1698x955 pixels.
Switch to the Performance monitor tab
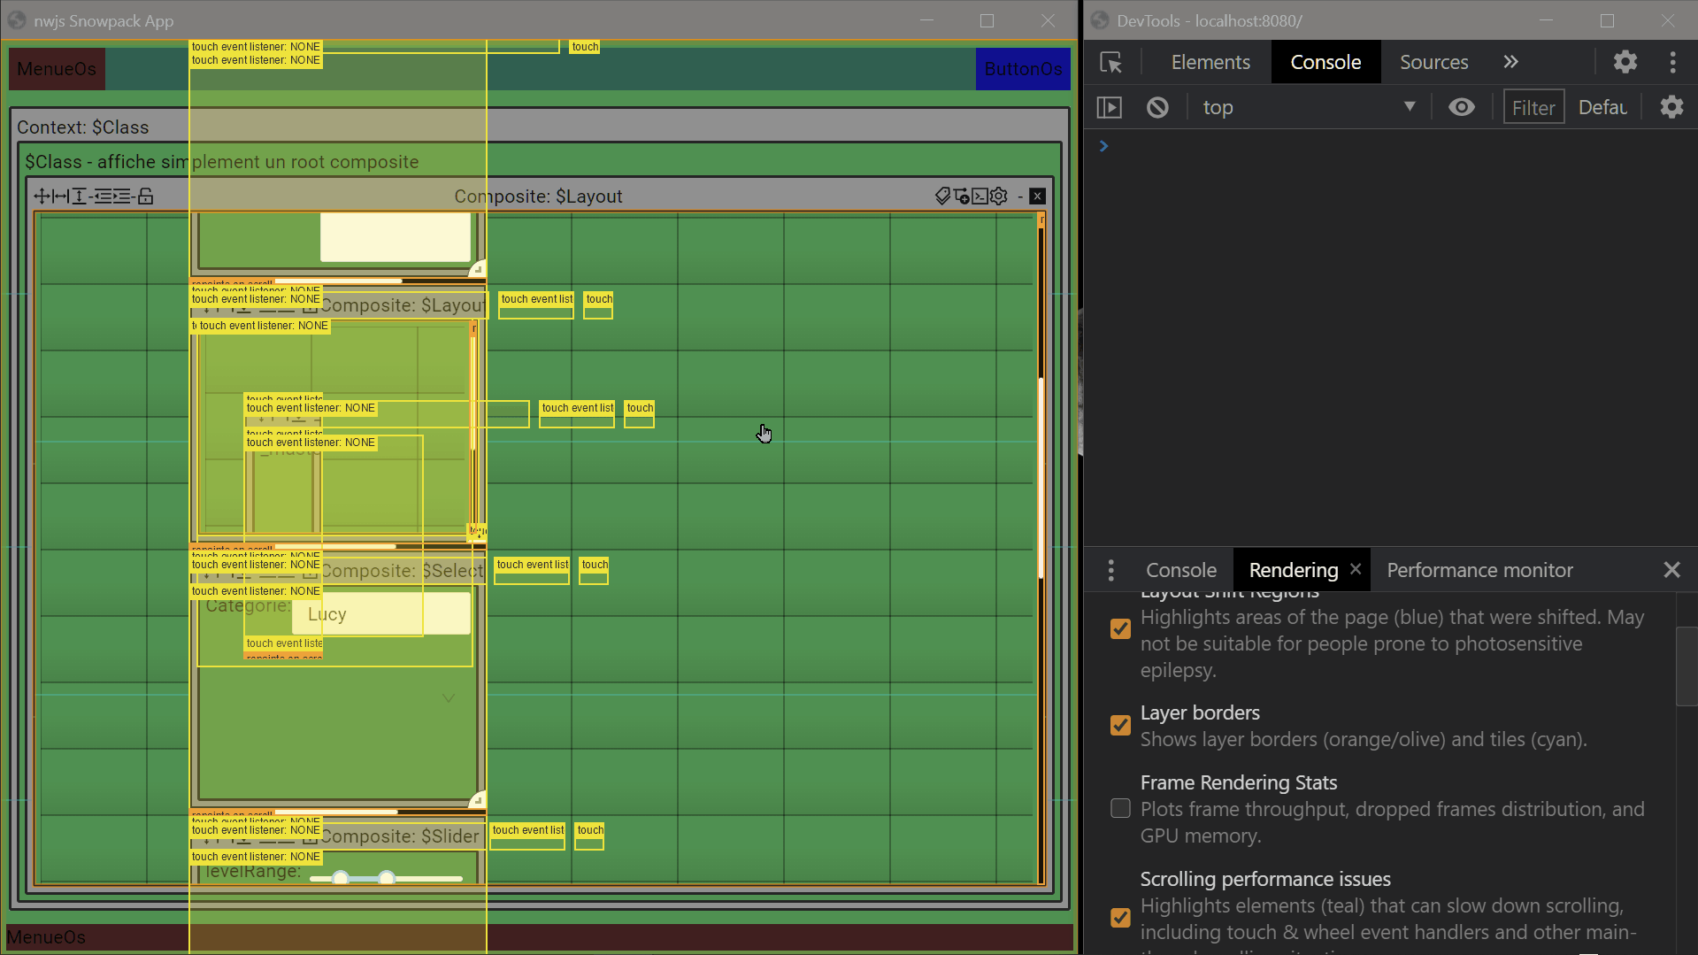click(1479, 570)
